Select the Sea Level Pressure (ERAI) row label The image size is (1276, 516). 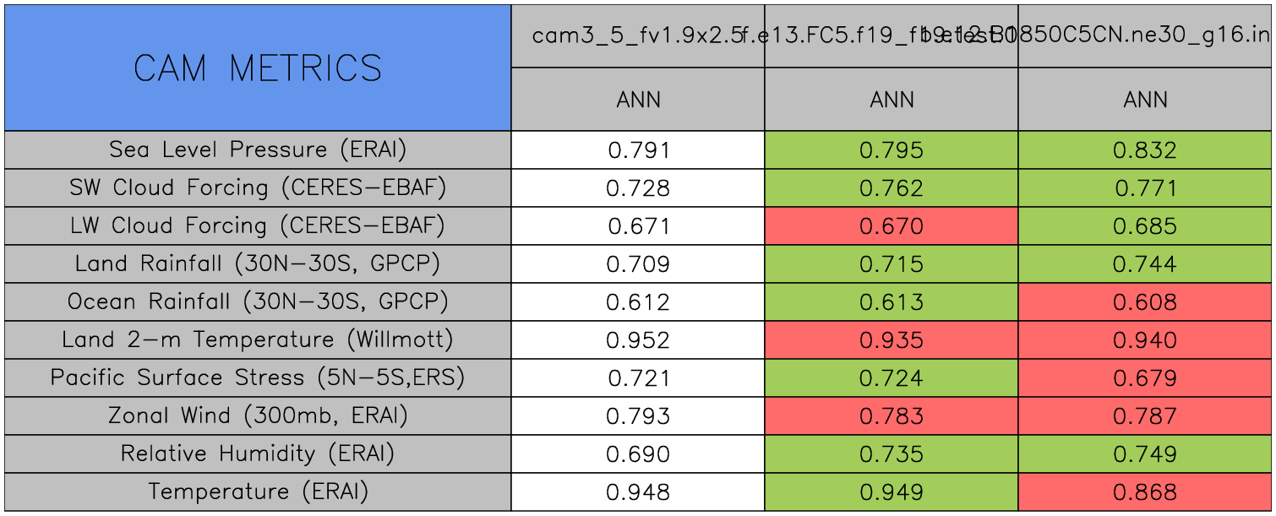[x=258, y=149]
